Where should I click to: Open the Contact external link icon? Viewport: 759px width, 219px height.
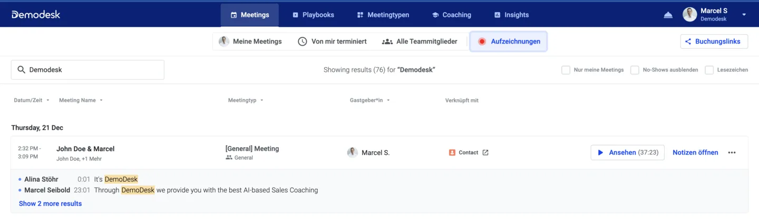click(485, 152)
